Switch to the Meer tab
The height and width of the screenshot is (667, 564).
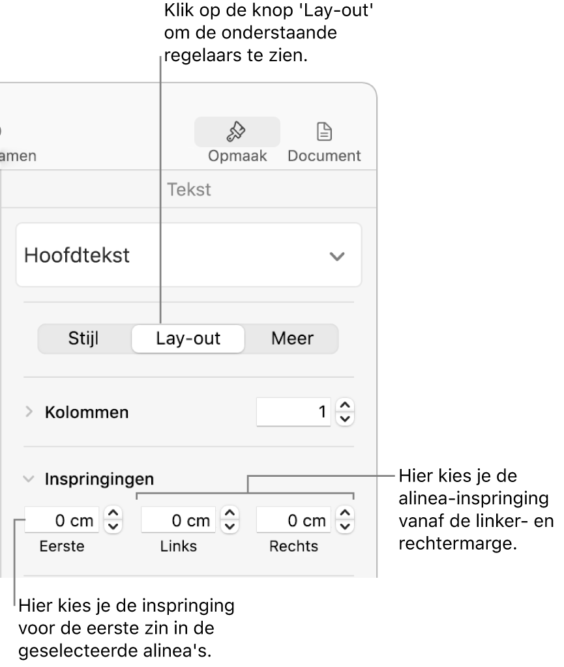pyautogui.click(x=292, y=339)
